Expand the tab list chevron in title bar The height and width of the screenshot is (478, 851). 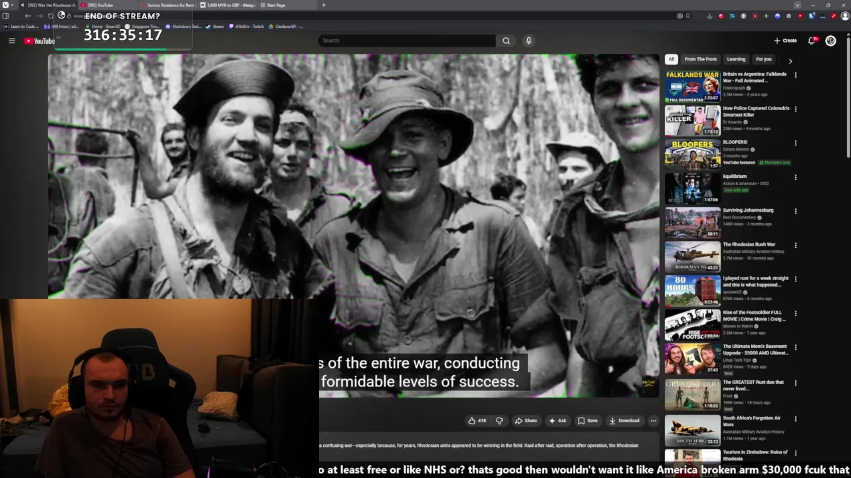click(797, 5)
